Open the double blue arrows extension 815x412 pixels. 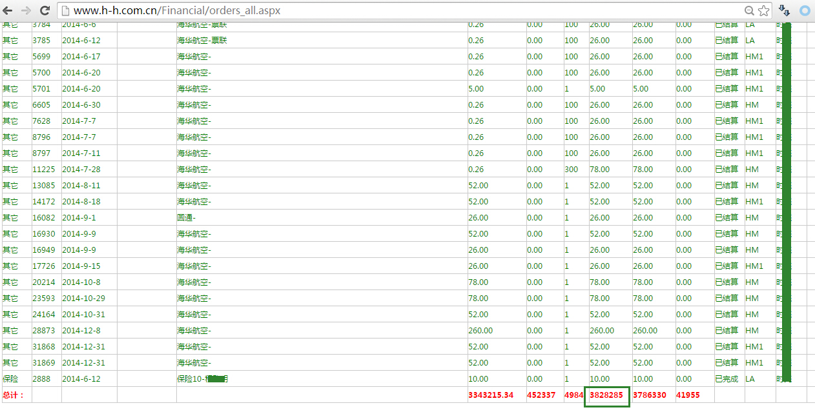(x=784, y=10)
